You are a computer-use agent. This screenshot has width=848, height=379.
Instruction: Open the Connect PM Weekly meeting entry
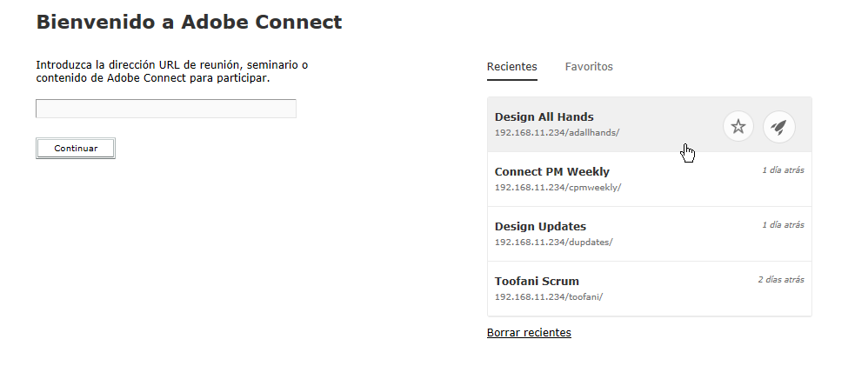pyautogui.click(x=552, y=171)
